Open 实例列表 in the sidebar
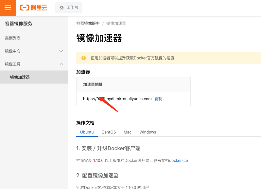This screenshot has height=189, width=261. tap(13, 38)
